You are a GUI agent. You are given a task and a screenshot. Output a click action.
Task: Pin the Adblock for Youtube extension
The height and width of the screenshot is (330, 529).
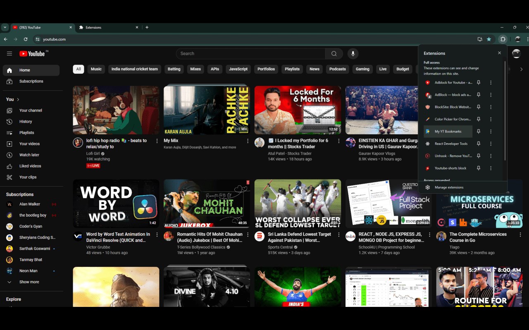pyautogui.click(x=479, y=82)
